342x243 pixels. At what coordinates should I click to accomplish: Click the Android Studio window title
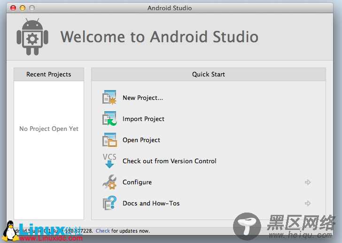point(170,8)
